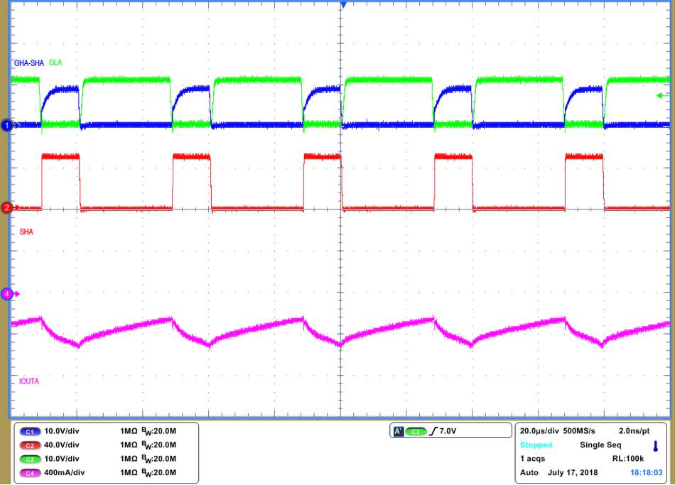
Task: Click the trigger position marker above the graticule
Action: pyautogui.click(x=343, y=4)
